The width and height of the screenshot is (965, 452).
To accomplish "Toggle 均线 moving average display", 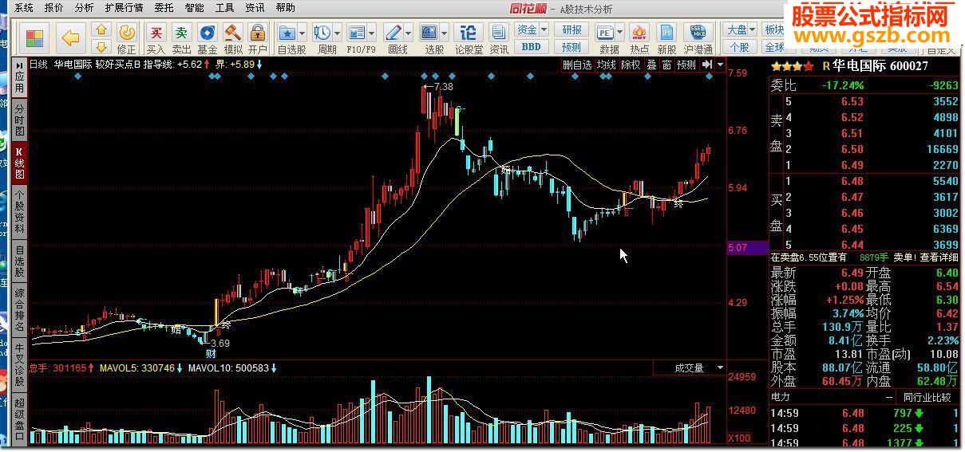I will tap(607, 65).
